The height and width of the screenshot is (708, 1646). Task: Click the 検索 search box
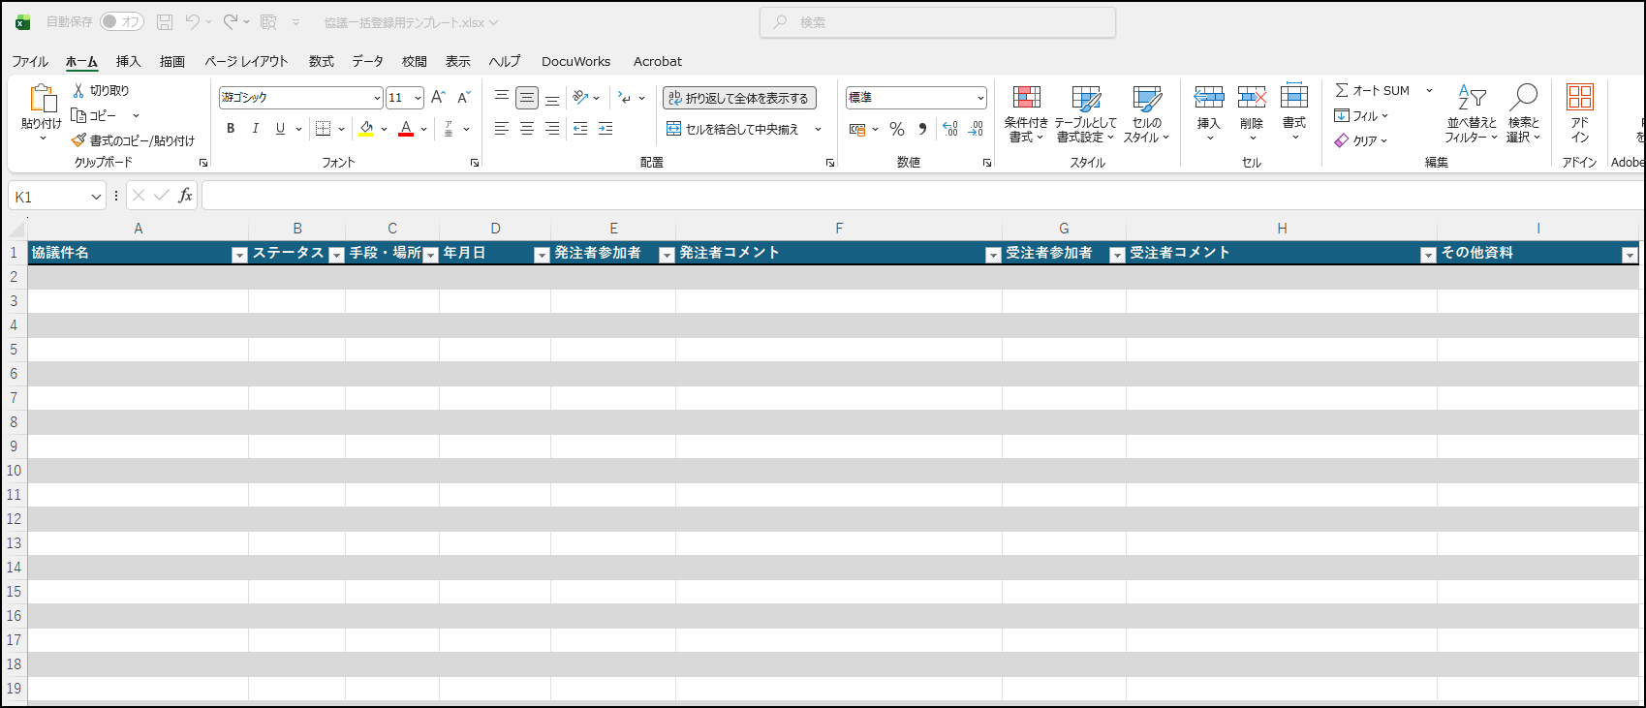pyautogui.click(x=938, y=22)
